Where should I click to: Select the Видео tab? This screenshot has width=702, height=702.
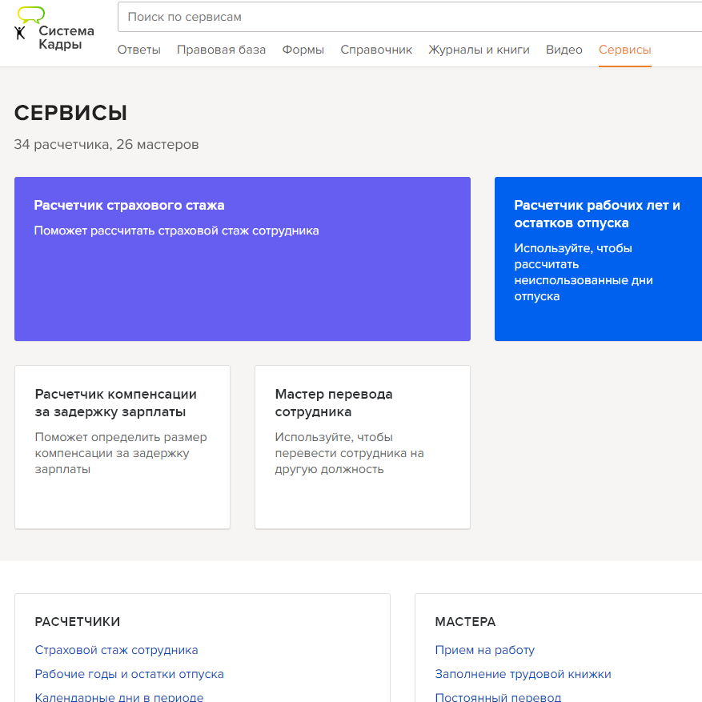click(x=564, y=50)
